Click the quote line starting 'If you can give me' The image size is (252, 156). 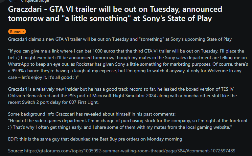126,51
